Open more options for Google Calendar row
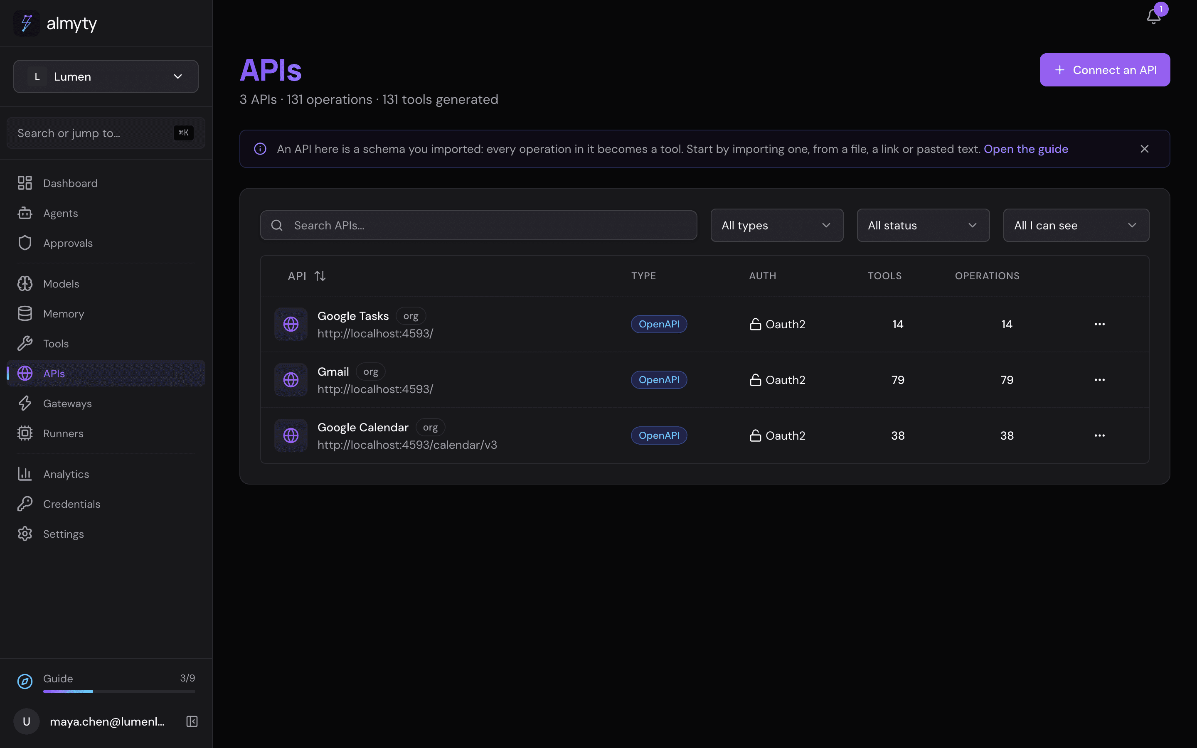Image resolution: width=1197 pixels, height=748 pixels. pyautogui.click(x=1100, y=436)
